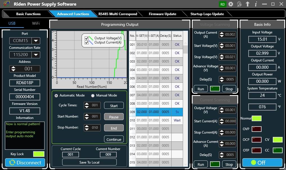
Task: Click the Voltage Scanning status indicator
Action: coord(215,89)
